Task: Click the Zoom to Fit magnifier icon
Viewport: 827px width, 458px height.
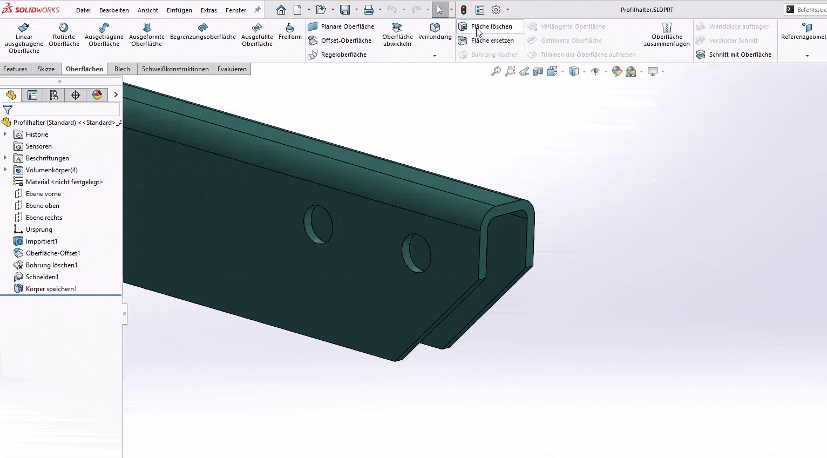Action: tap(496, 71)
